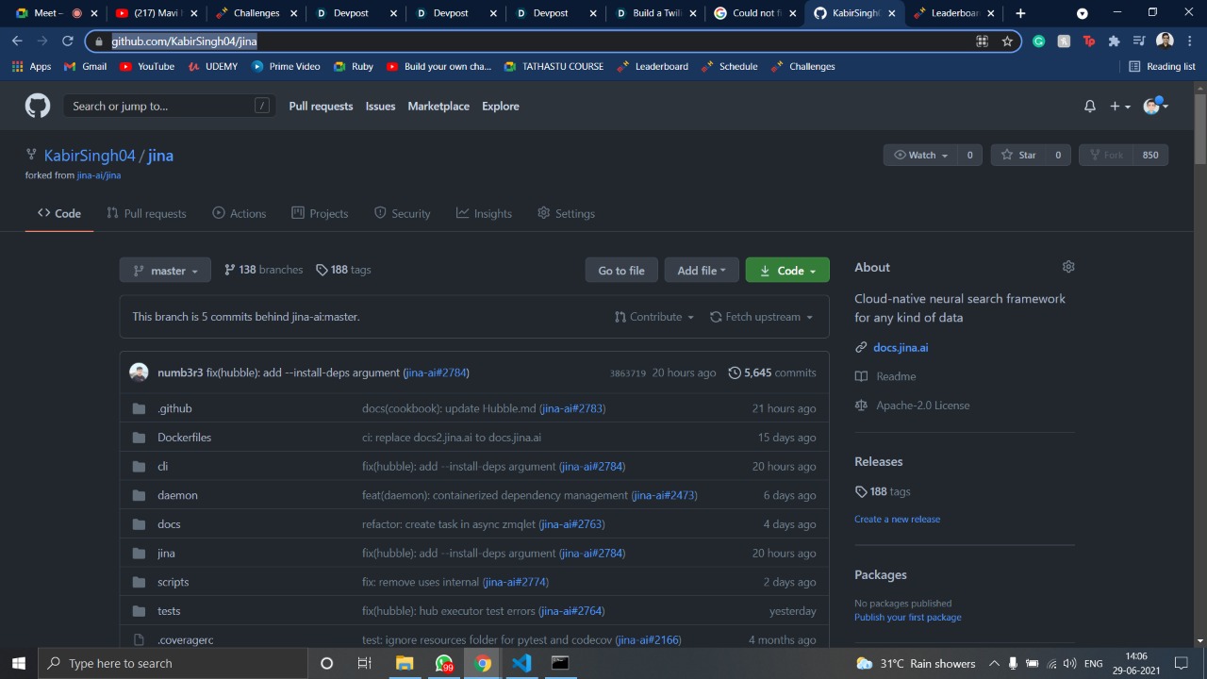Switch to Pull requests repo tab

tap(146, 213)
